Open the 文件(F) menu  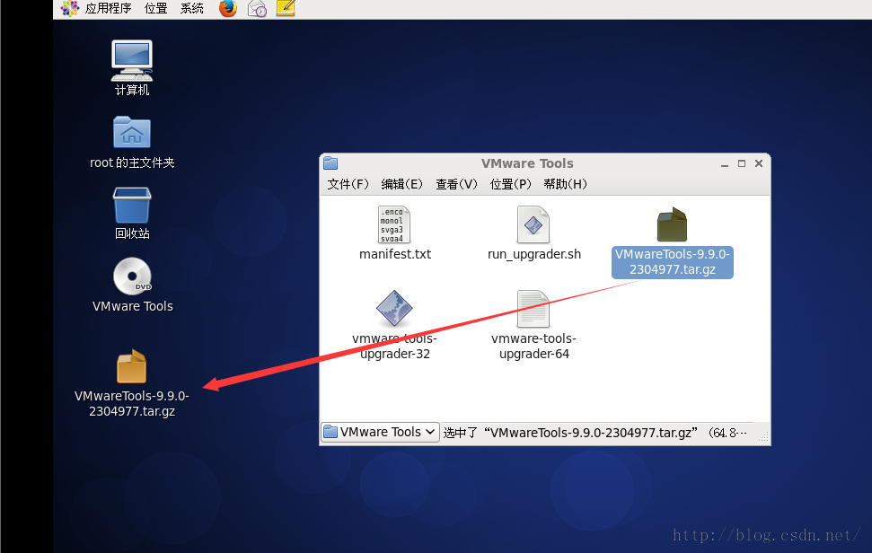tap(348, 184)
